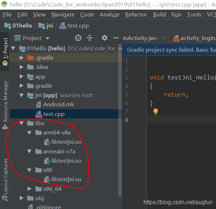Open the Navigate menu
Screen dimensions: 216x209
click(63, 15)
